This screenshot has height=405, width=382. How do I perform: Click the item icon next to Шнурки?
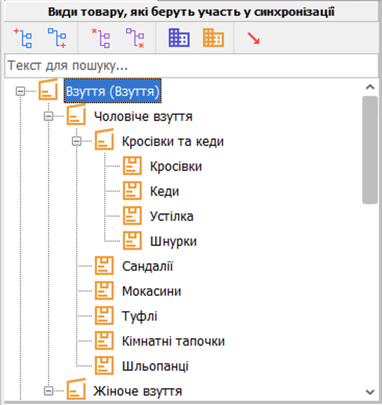click(132, 241)
